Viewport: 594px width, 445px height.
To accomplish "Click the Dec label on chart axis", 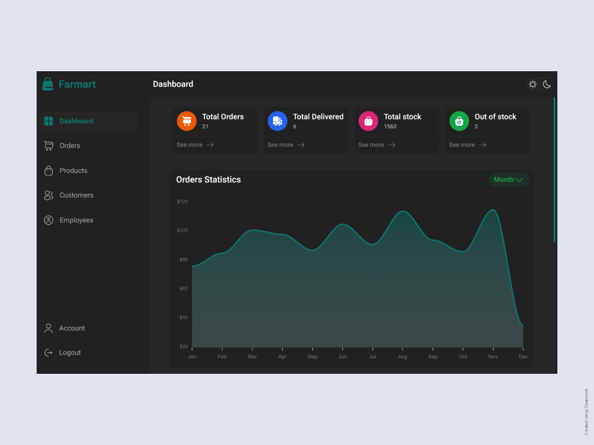I will point(523,357).
